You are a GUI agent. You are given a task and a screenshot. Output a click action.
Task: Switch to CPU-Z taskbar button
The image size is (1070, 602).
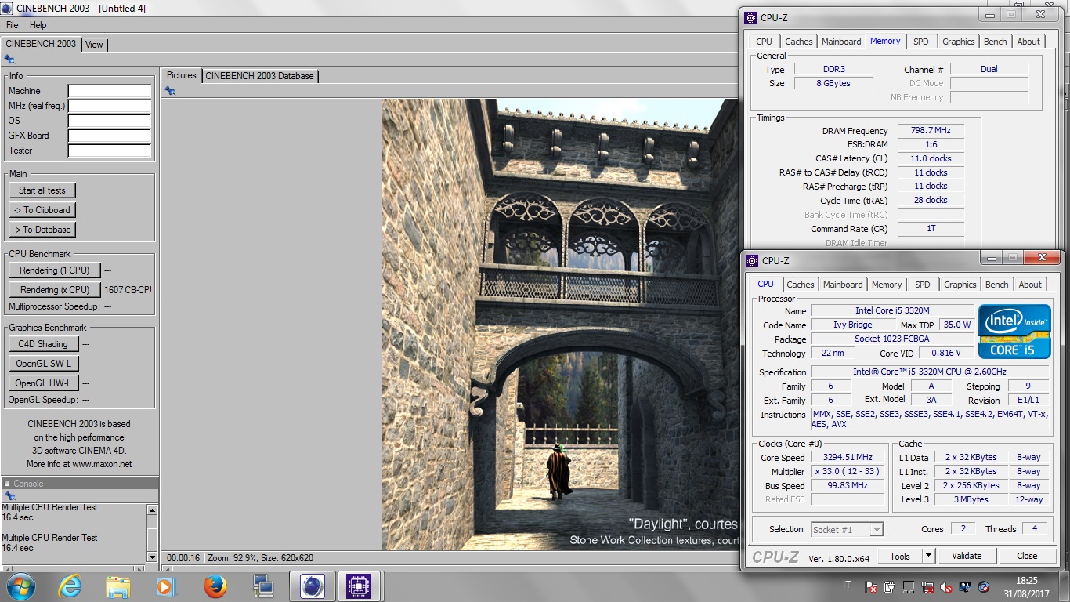tap(360, 586)
